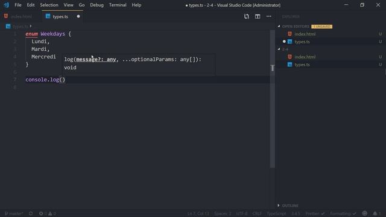Open the File menu
Viewport: 386px width, 217px height.
pyautogui.click(x=18, y=5)
